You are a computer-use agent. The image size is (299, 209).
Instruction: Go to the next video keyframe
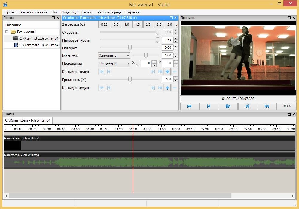(153, 72)
